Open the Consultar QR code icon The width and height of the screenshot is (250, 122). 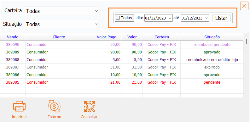(89, 107)
